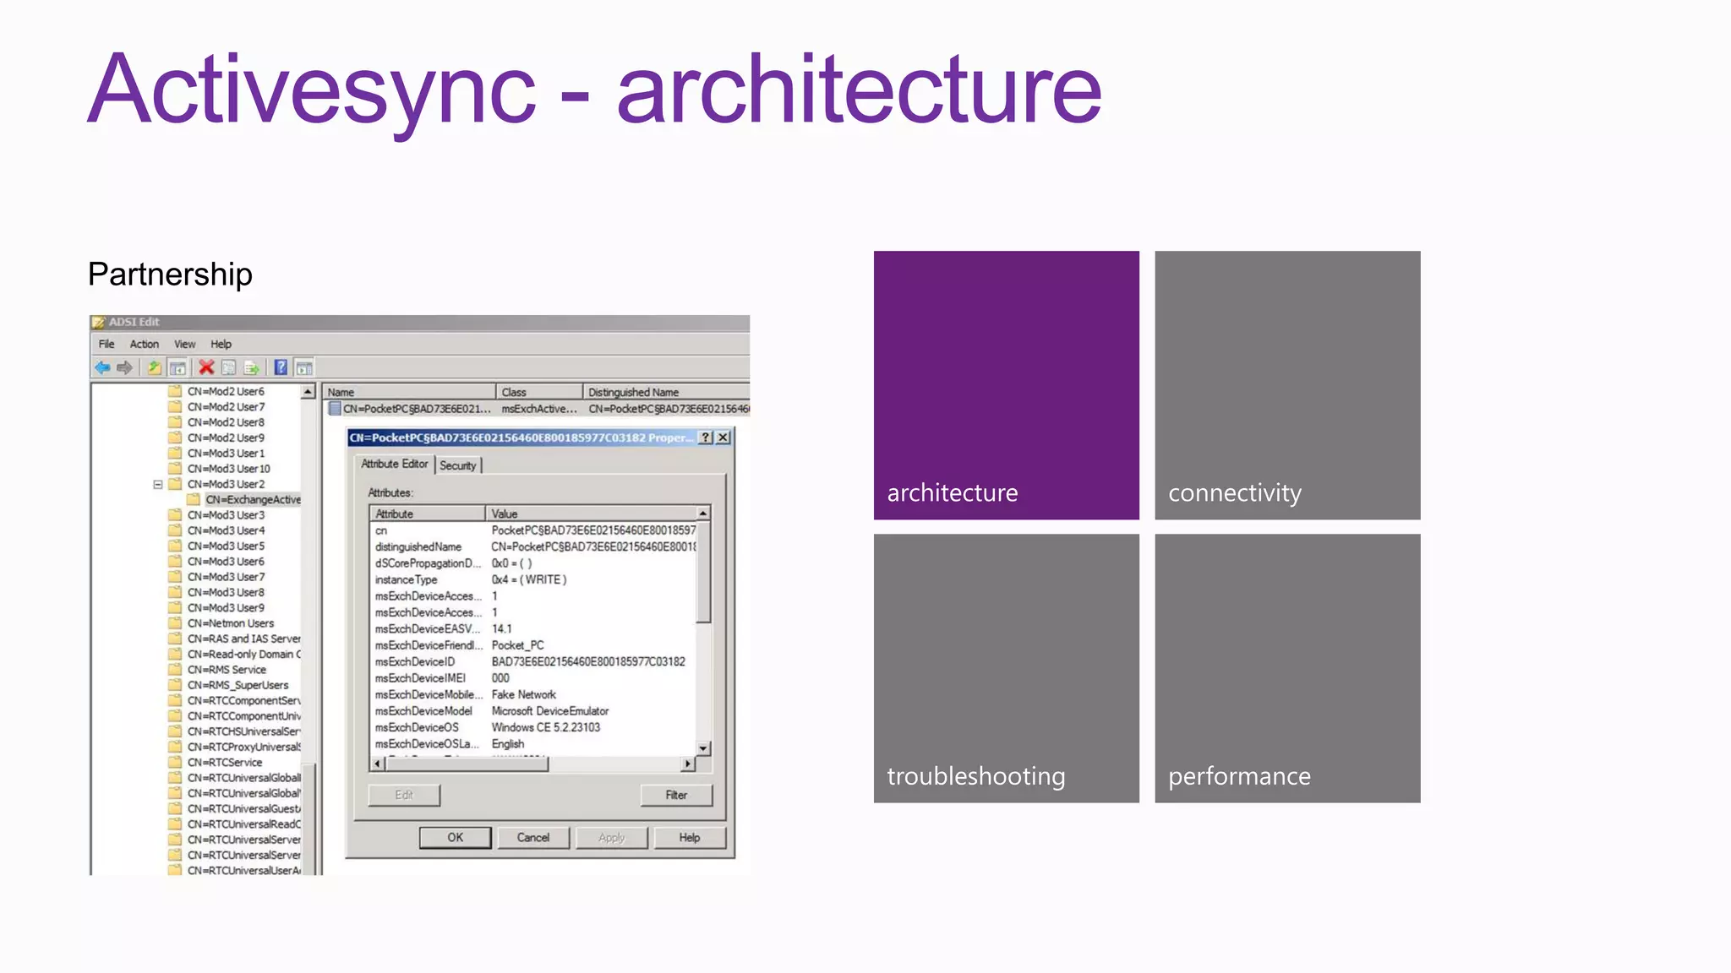
Task: Select the msExchDeviceID attribute row
Action: click(x=533, y=661)
